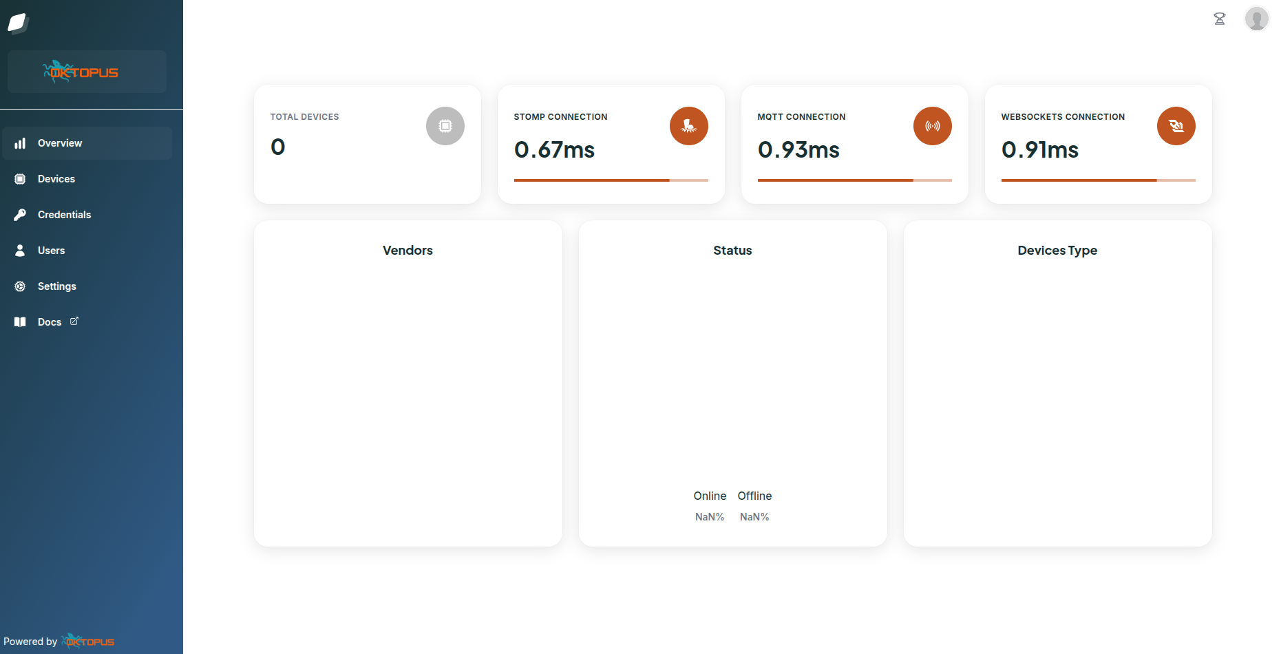
Task: Click the Offline status legend label
Action: (755, 496)
